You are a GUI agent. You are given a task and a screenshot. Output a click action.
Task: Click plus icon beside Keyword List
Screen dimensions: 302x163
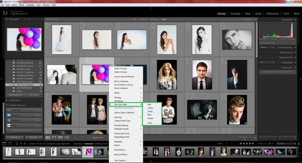[261, 57]
